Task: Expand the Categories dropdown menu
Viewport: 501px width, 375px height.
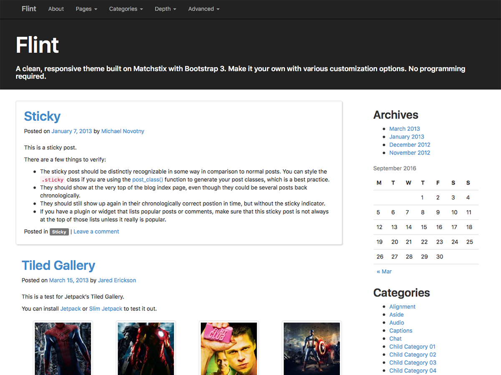Action: pos(126,9)
